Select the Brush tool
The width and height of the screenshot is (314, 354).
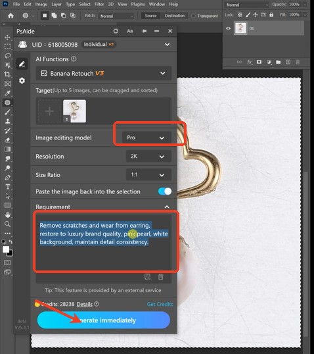[7, 112]
